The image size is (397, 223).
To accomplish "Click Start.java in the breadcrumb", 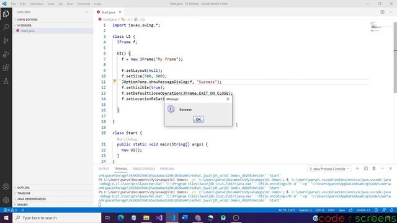I will coord(110,19).
